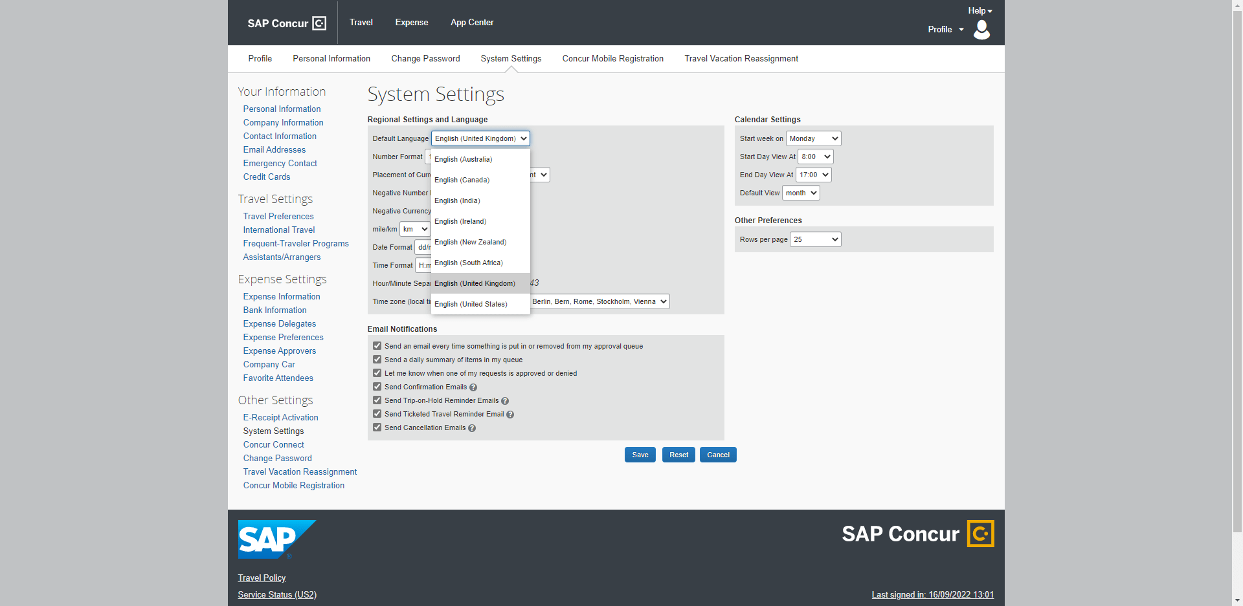Toggle daily summary of items checkbox
The height and width of the screenshot is (606, 1243).
coord(377,360)
